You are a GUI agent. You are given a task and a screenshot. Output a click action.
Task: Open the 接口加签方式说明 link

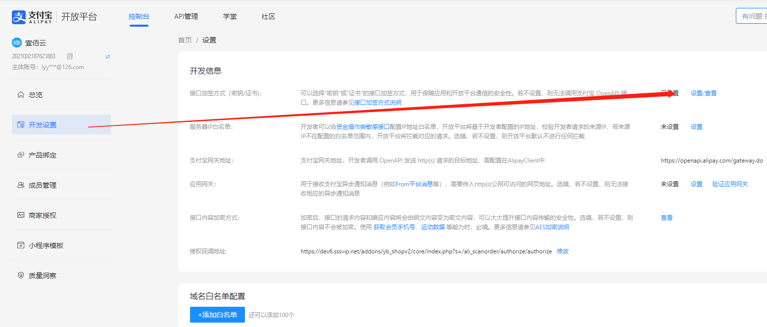378,103
